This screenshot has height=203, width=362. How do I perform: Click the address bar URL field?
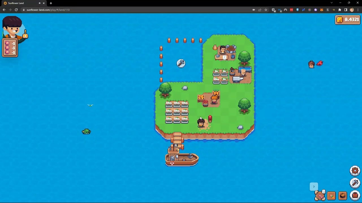tap(136, 10)
